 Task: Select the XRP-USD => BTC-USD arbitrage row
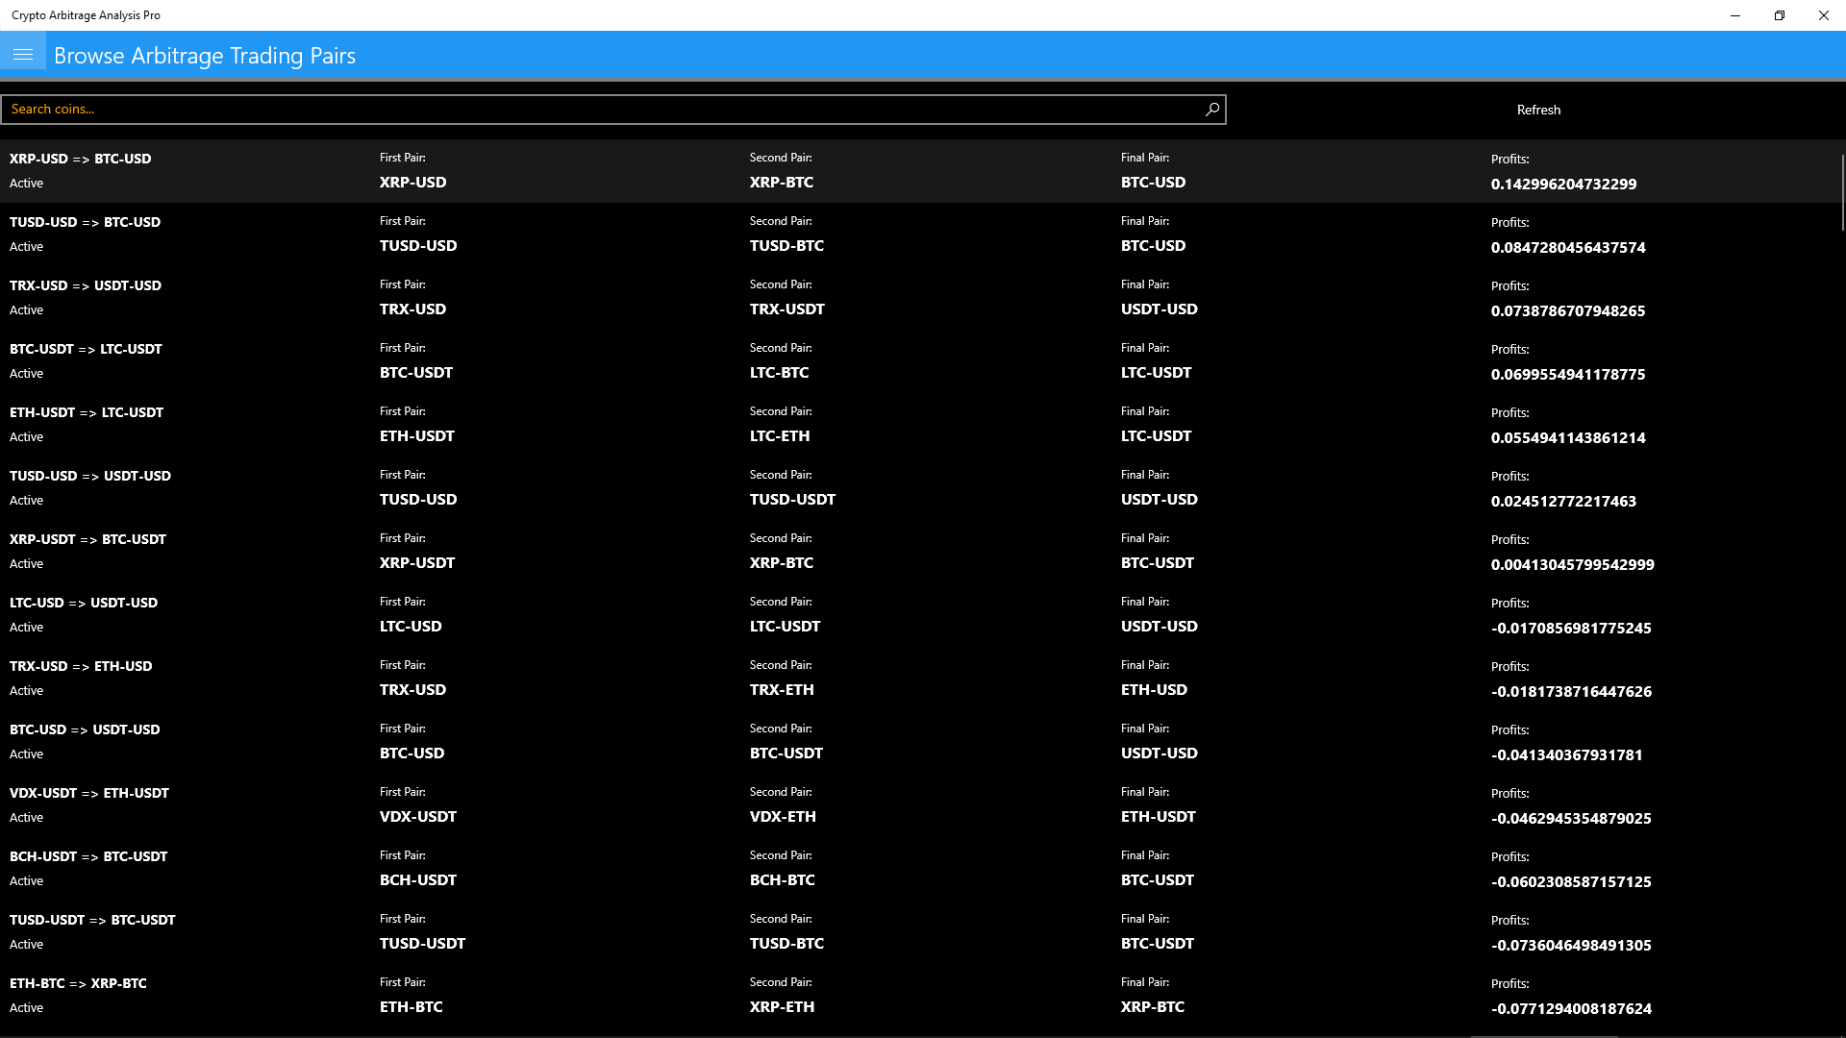[x=81, y=160]
